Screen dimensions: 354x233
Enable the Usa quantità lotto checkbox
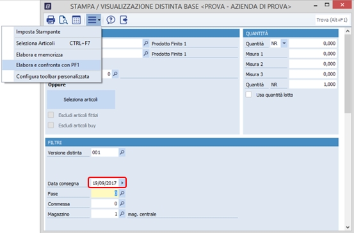tap(248, 95)
